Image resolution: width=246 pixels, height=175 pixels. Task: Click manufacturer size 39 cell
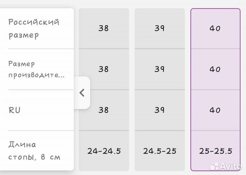click(159, 69)
